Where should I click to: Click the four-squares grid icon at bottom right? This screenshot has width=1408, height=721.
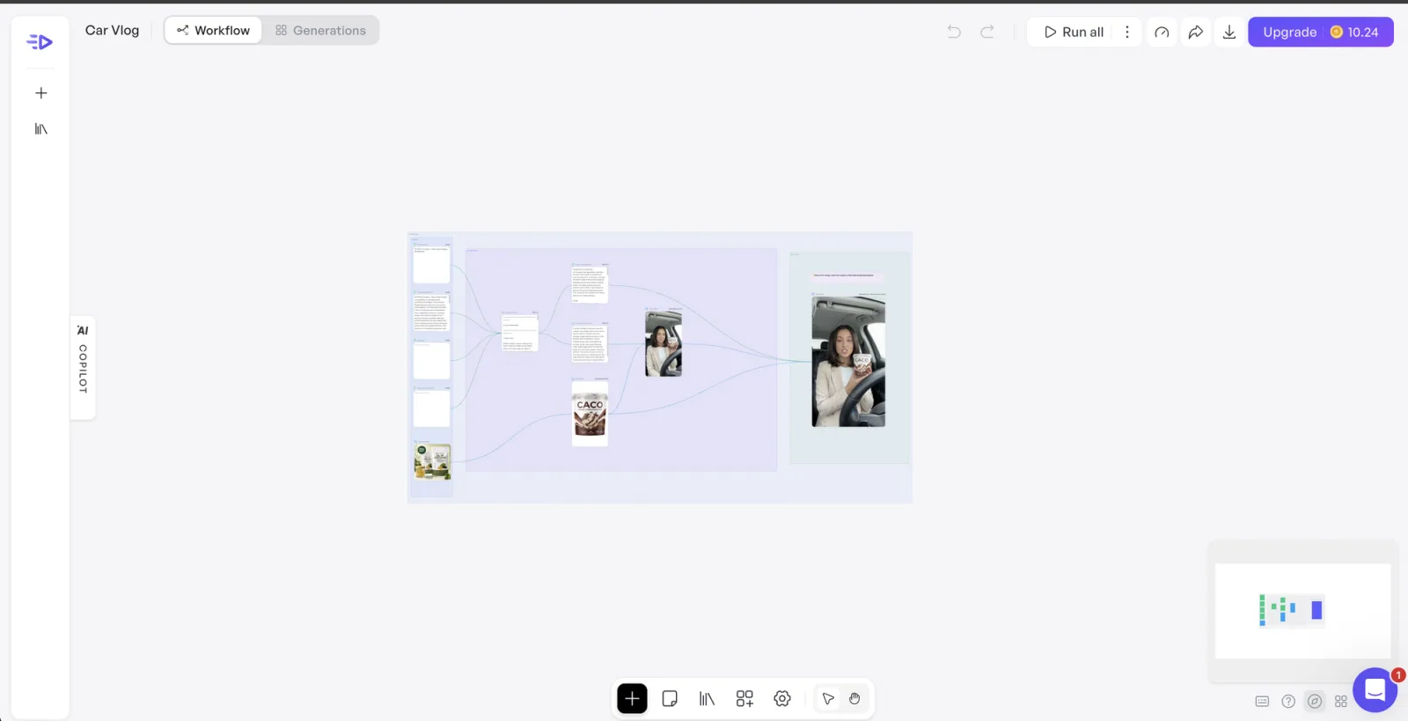(1341, 702)
